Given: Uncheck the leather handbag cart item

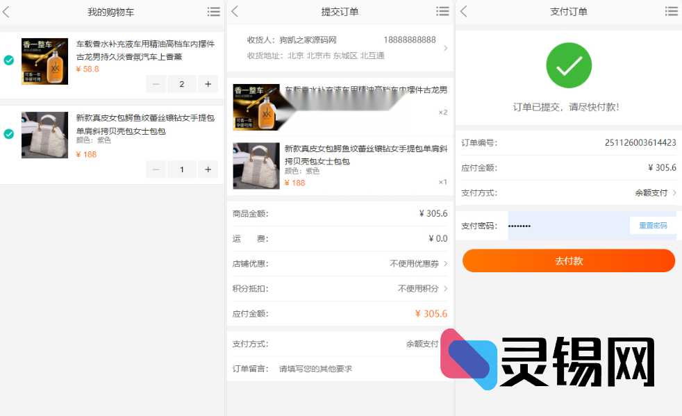Looking at the screenshot, I should pos(9,134).
